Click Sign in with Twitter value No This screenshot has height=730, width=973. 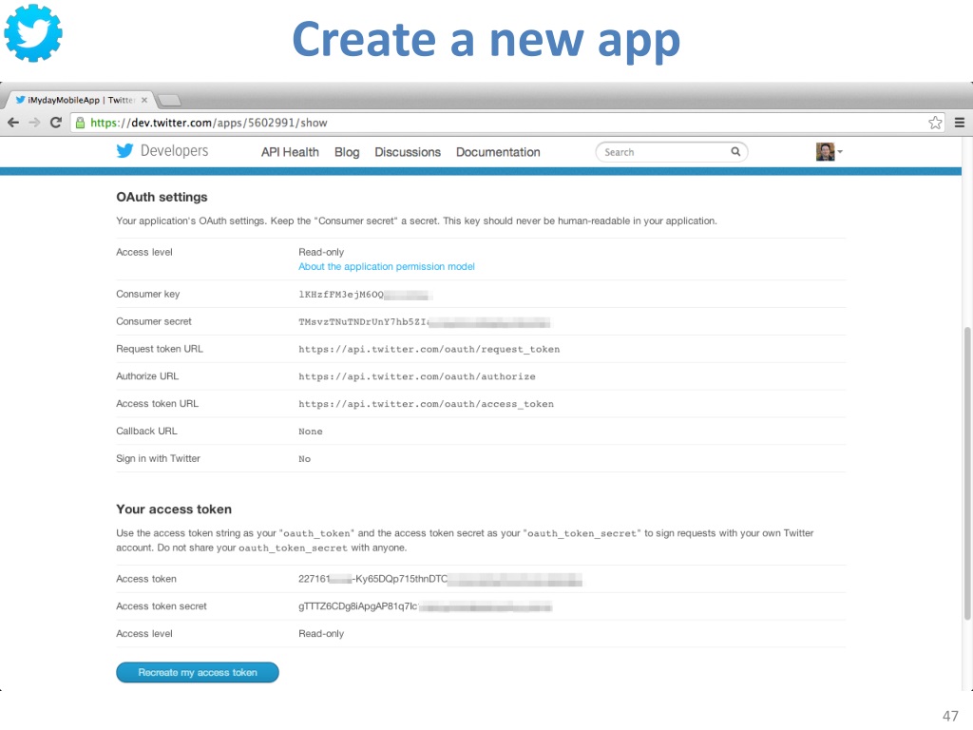pyautogui.click(x=304, y=459)
